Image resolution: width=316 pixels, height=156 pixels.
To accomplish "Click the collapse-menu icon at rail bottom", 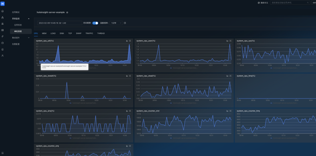I will (2, 153).
